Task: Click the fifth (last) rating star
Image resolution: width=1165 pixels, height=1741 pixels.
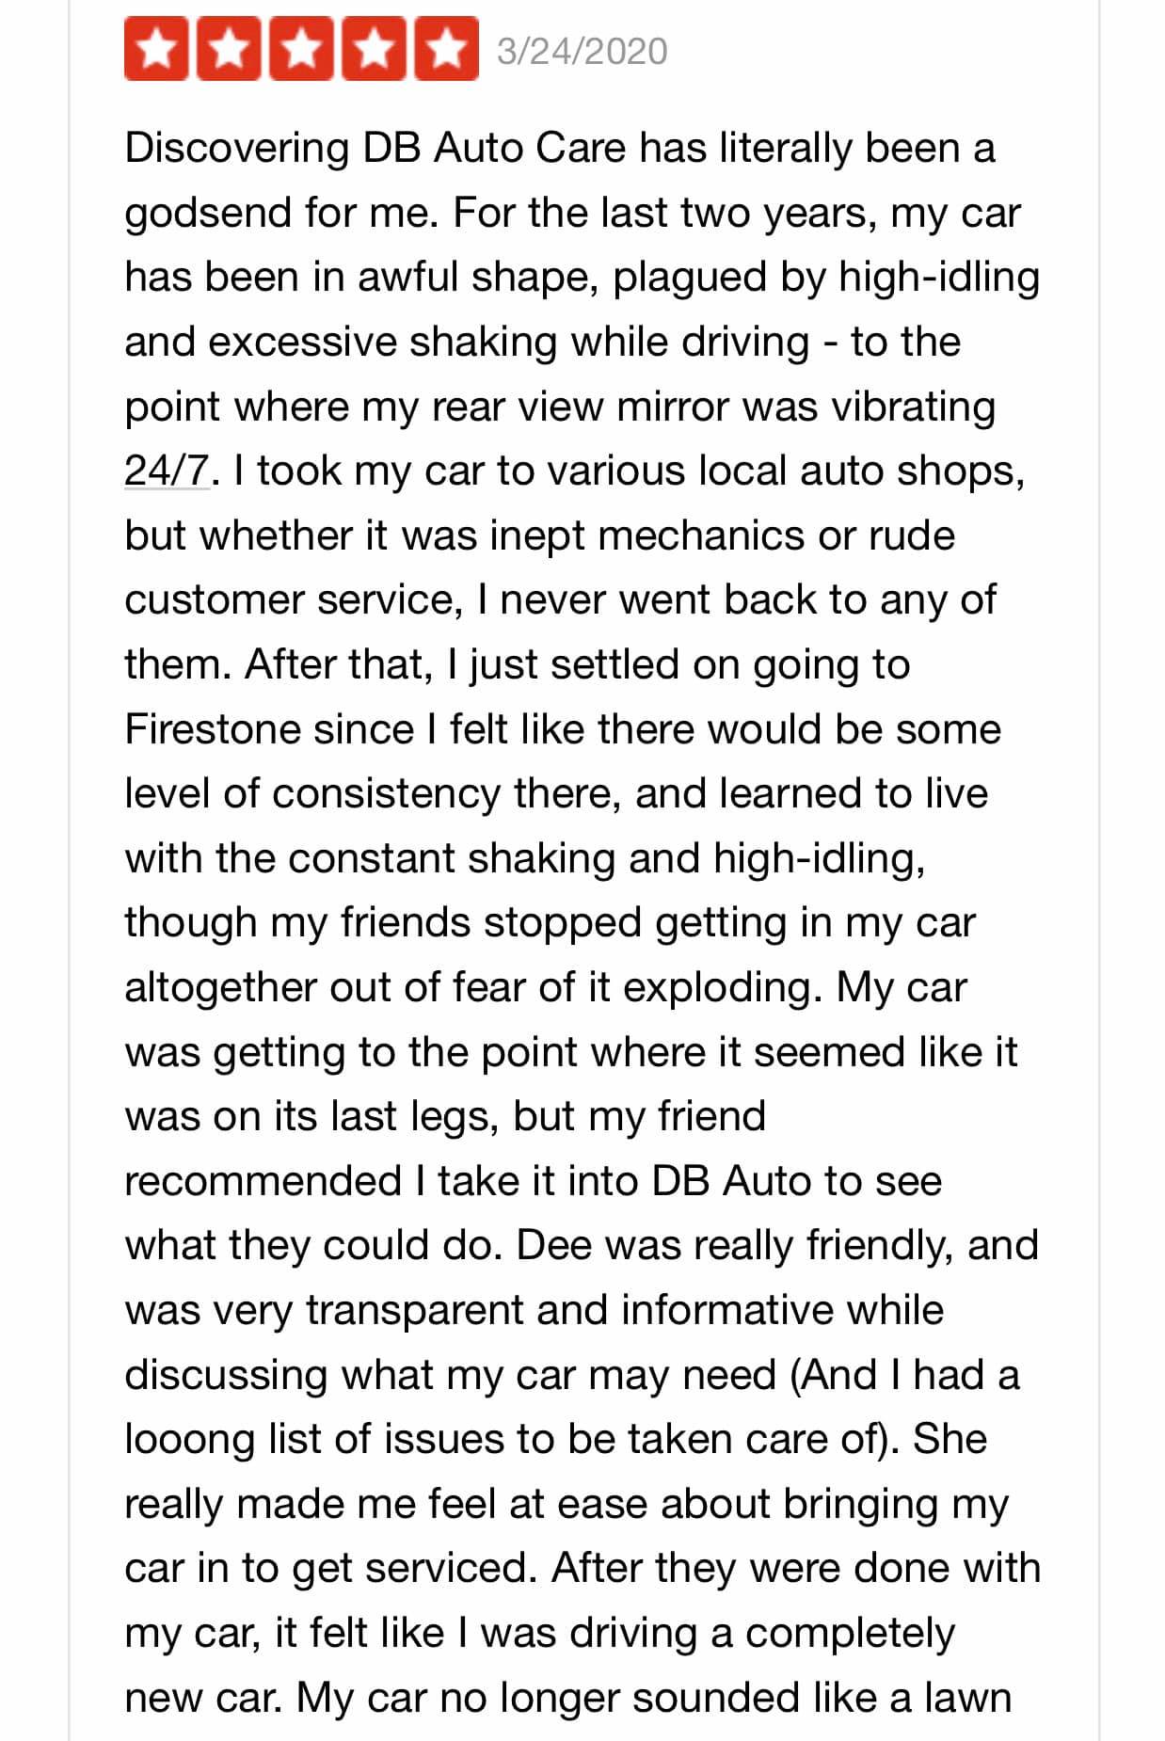Action: click(x=445, y=51)
